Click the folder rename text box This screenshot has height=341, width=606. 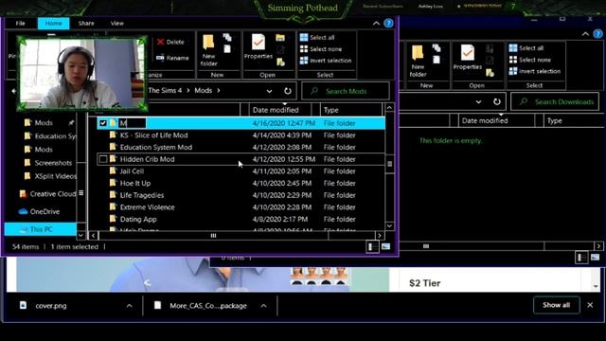[x=133, y=123]
